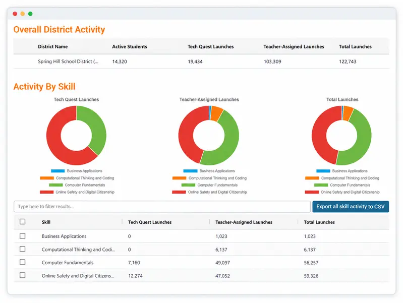This screenshot has height=303, width=403.
Task: Click the Active Students column header
Action: click(x=130, y=46)
